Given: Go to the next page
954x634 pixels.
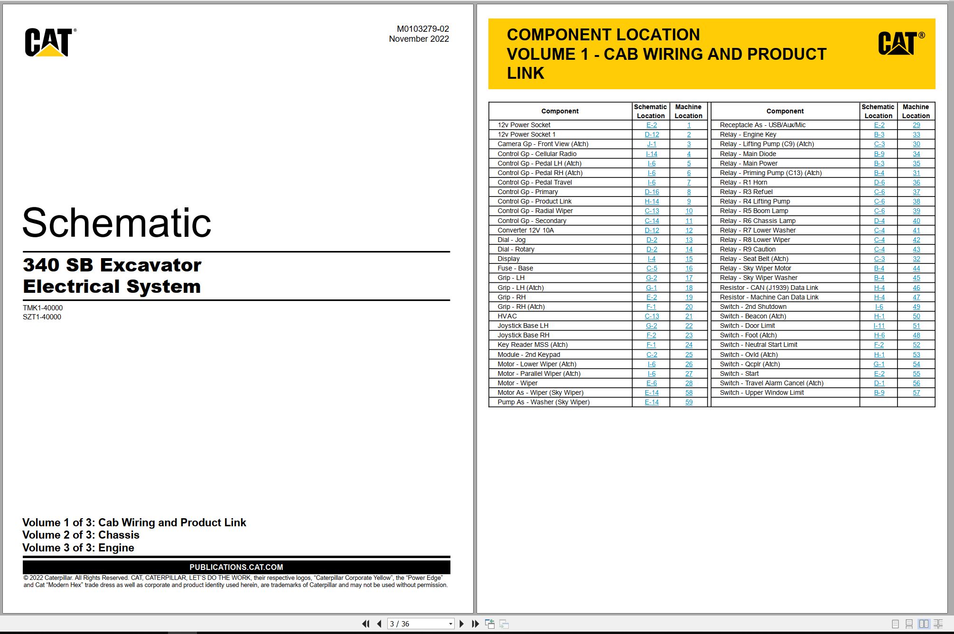Looking at the screenshot, I should (462, 624).
